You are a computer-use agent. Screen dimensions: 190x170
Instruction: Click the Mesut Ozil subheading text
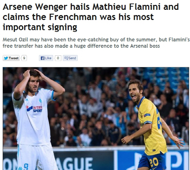pyautogui.click(x=96, y=40)
